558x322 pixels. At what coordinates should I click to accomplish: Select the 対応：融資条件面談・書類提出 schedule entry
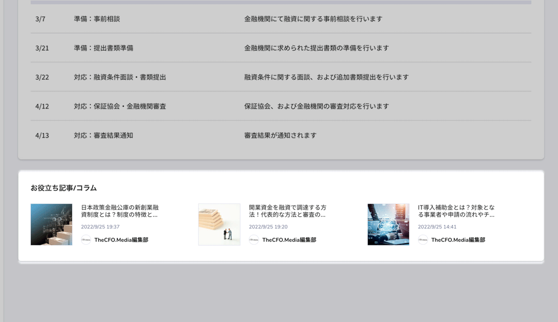click(x=120, y=77)
